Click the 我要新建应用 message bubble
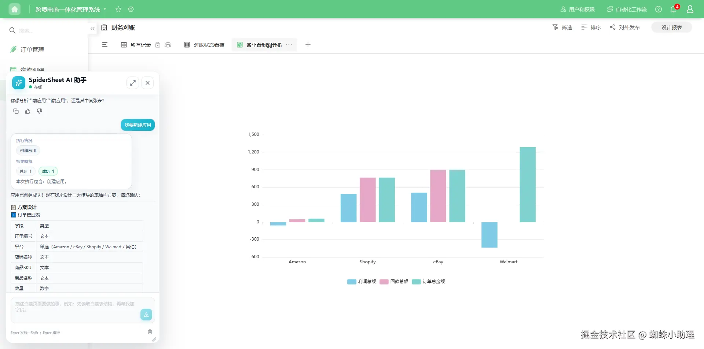704x349 pixels. (x=138, y=125)
